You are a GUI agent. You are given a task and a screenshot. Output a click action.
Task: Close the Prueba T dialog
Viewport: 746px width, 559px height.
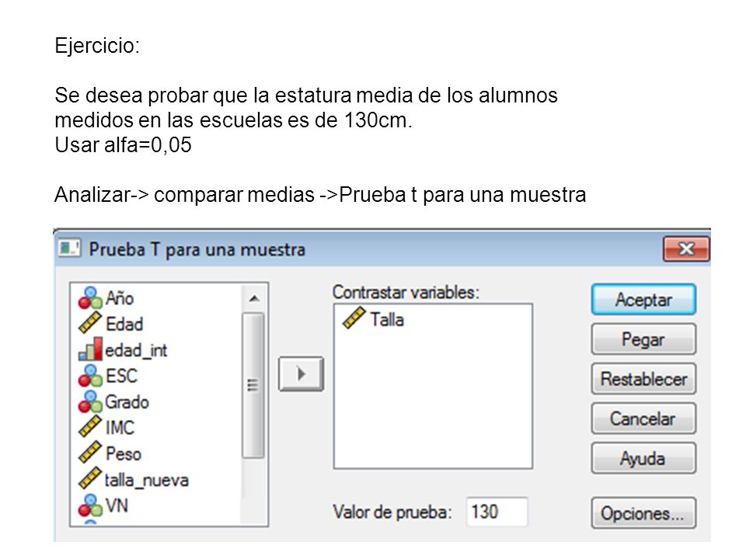(685, 248)
